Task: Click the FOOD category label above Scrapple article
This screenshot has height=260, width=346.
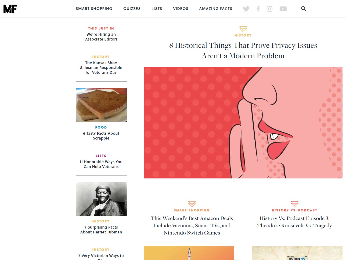Action: pyautogui.click(x=101, y=127)
